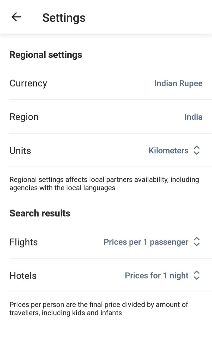Click the Flights up-down chevron icon
212x364 pixels.
point(197,242)
